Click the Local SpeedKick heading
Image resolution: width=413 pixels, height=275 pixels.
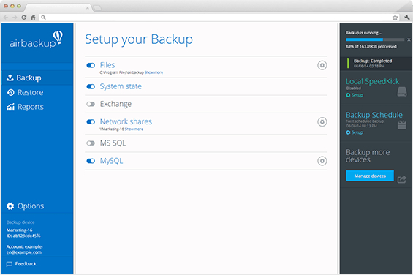pos(373,81)
